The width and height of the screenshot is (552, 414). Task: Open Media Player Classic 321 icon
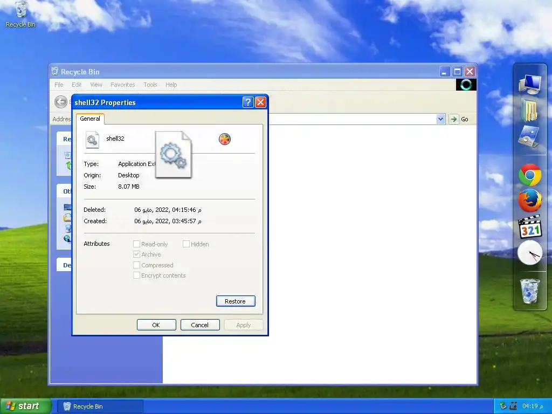(530, 226)
